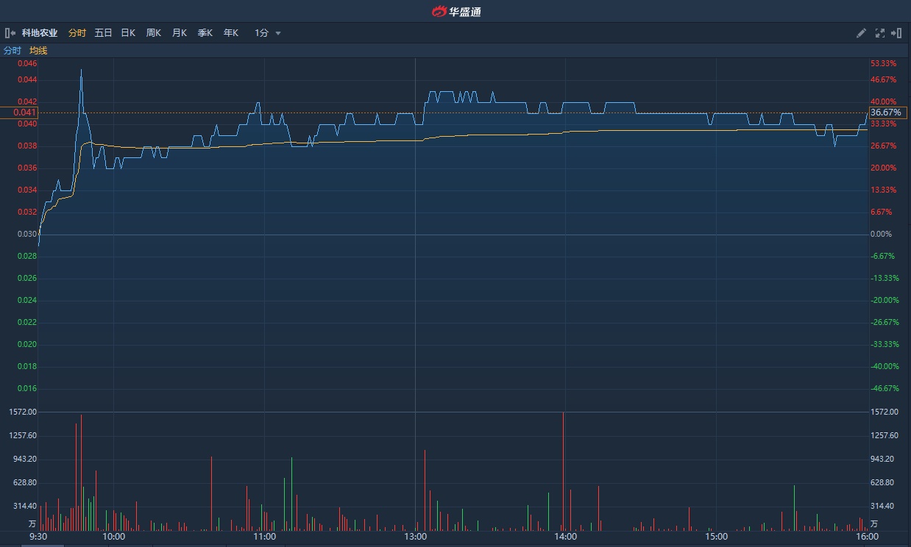This screenshot has width=911, height=547.
Task: Collapse the left panel via arrow icon
Action: pos(10,33)
